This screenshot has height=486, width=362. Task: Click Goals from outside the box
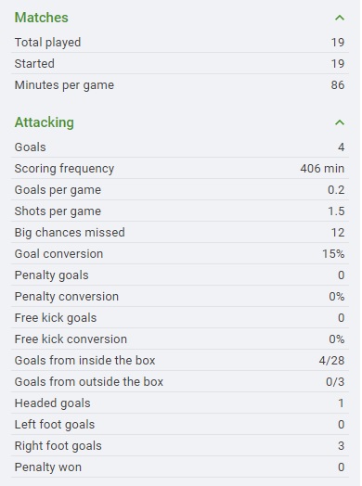click(89, 382)
